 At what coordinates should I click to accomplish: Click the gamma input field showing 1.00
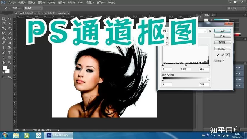(186, 69)
